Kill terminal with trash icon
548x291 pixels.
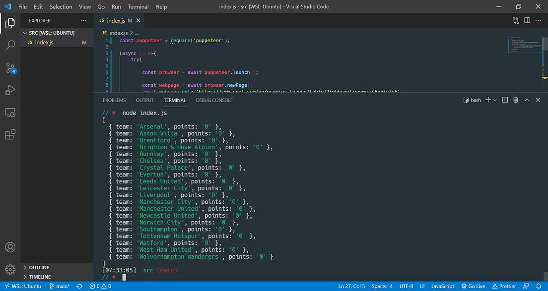(516, 100)
